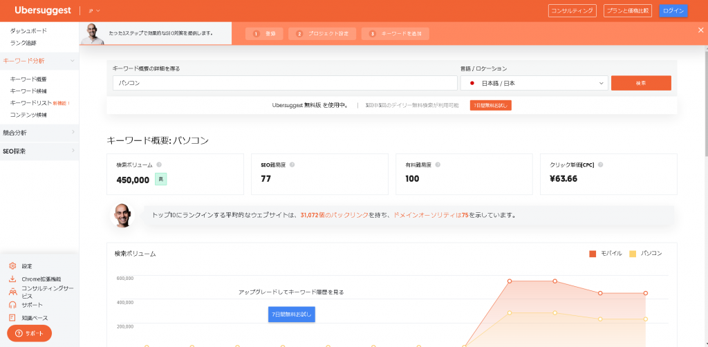
Task: Expand the 競合分析 section
Action: tap(39, 133)
